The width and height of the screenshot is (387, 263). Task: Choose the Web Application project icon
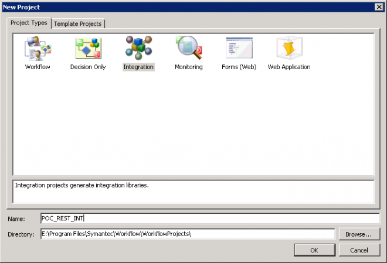289,48
